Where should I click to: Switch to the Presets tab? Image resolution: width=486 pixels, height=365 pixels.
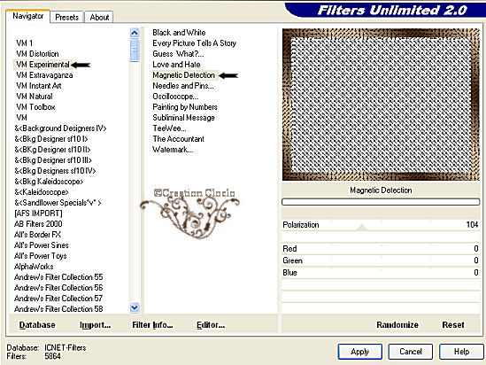point(66,17)
